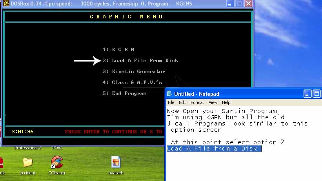Select the avatarb file on the desktop
This screenshot has width=322, height=181.
(x=116, y=166)
